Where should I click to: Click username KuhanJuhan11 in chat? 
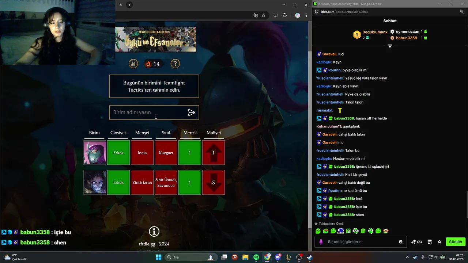coord(329,126)
